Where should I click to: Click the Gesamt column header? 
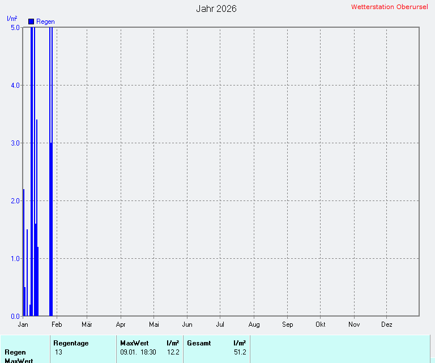point(199,343)
